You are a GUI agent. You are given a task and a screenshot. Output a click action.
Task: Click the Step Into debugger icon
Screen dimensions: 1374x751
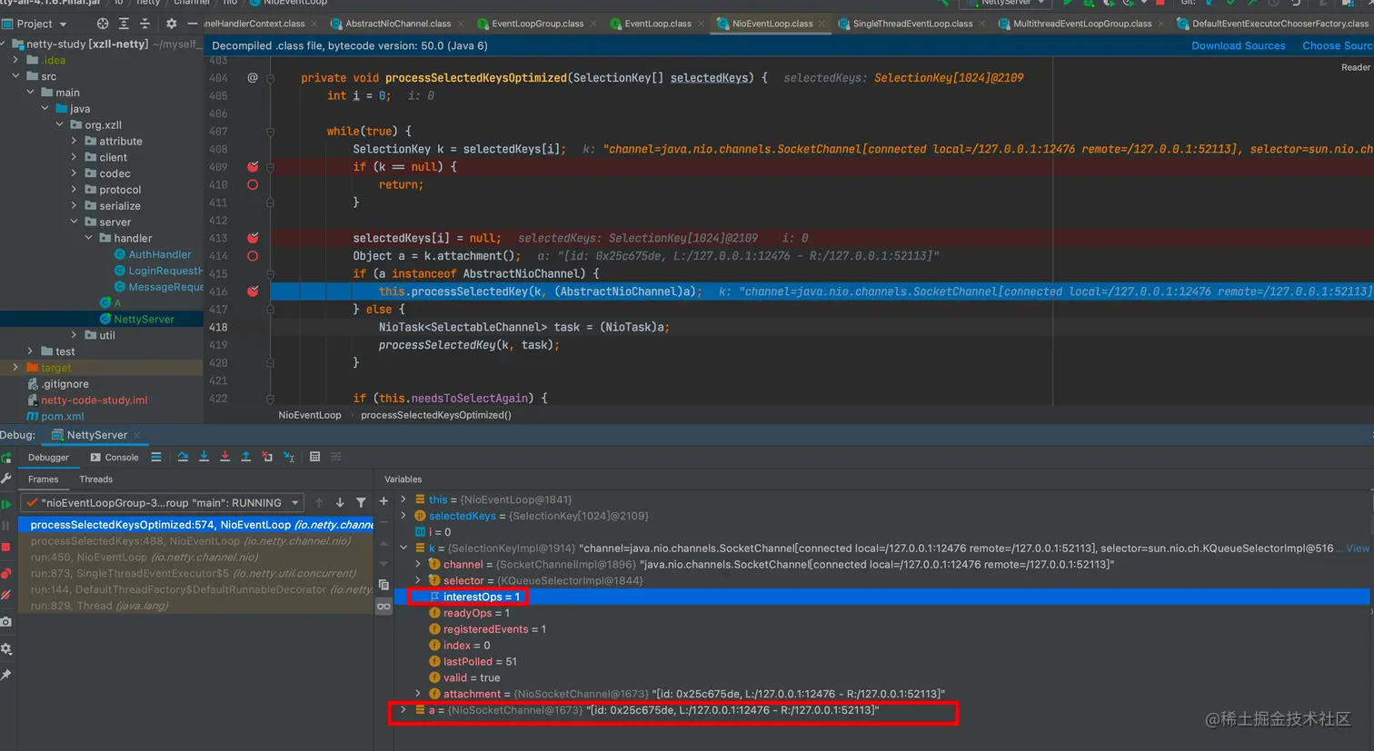coord(204,457)
